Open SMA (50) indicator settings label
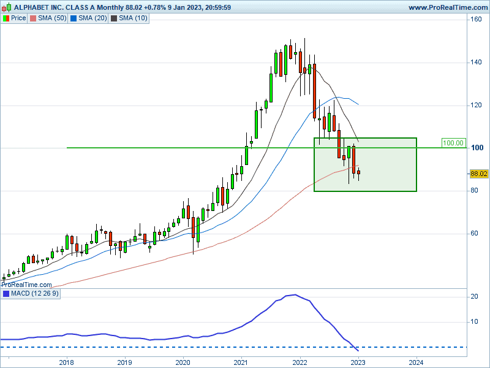490x368 pixels. [x=53, y=18]
